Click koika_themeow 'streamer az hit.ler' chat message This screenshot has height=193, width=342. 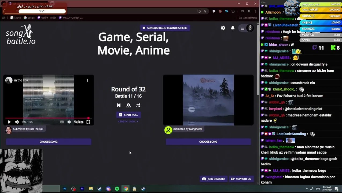[297, 73]
